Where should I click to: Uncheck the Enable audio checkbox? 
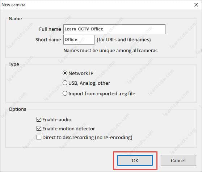(x=39, y=119)
